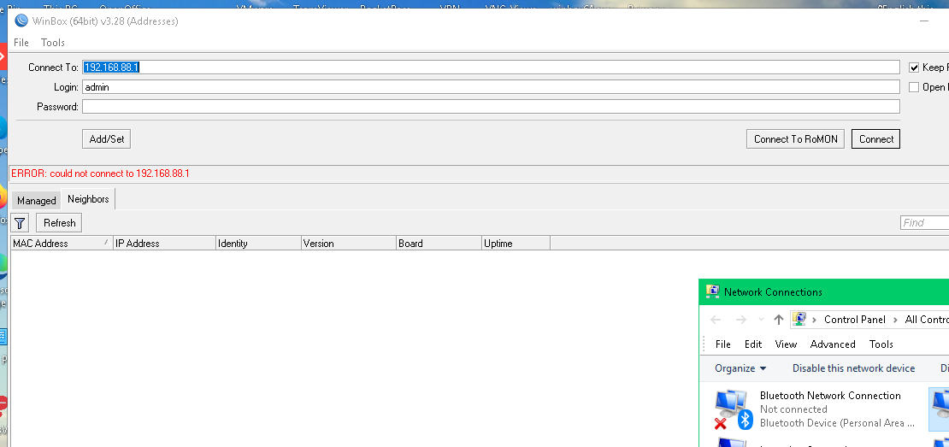Expand the Organize dropdown menu
Viewport: 949px width, 447px height.
coord(740,368)
